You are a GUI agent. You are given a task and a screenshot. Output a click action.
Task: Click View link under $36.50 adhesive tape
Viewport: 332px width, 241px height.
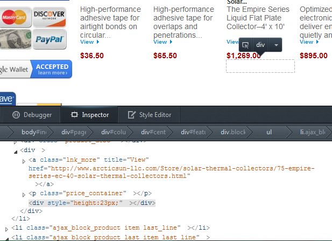pos(89,42)
